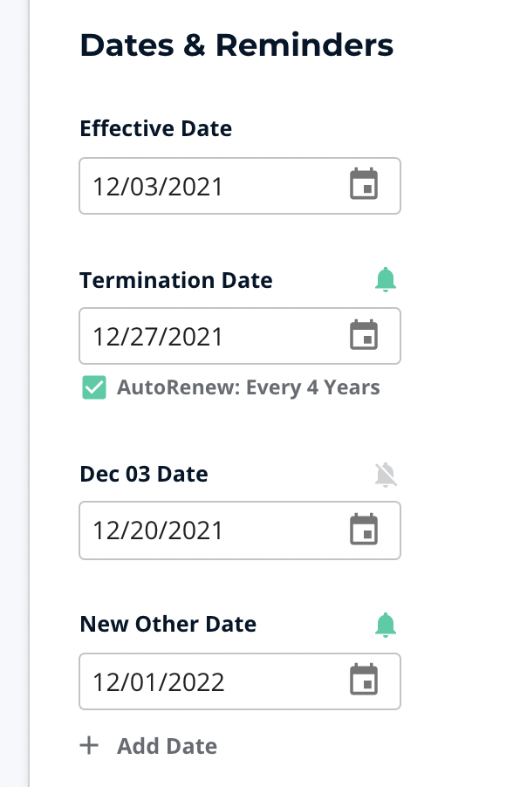Image resolution: width=520 pixels, height=787 pixels.
Task: Click the Termination Date label
Action: click(176, 280)
